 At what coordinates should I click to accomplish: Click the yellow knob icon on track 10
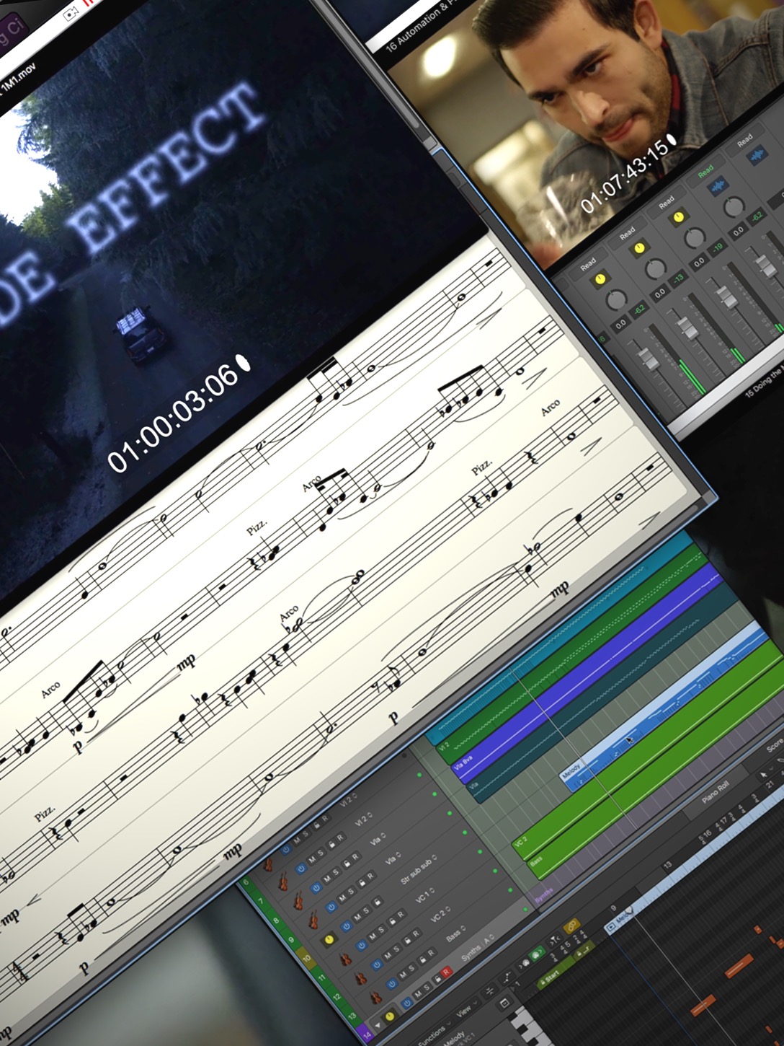point(329,940)
